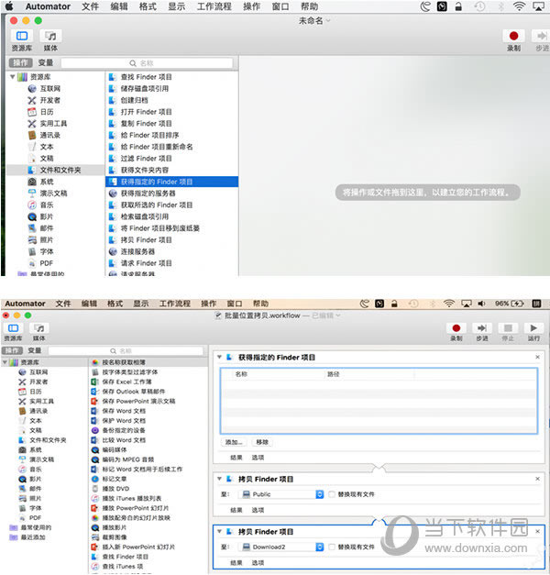550x575 pixels.
Task: Check 替换现有文件 in the Public copy action
Action: click(x=332, y=494)
